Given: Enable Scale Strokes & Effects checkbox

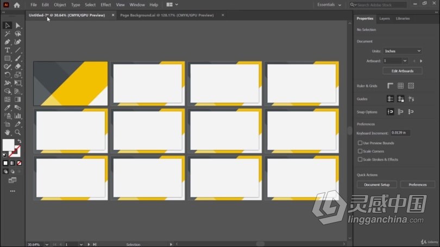Looking at the screenshot, I should tap(360, 159).
